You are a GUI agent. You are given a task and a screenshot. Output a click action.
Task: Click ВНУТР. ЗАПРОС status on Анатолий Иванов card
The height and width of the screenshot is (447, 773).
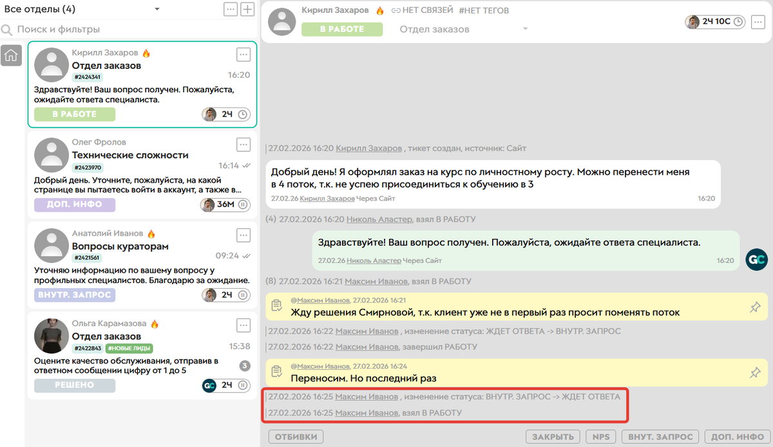[x=75, y=295]
